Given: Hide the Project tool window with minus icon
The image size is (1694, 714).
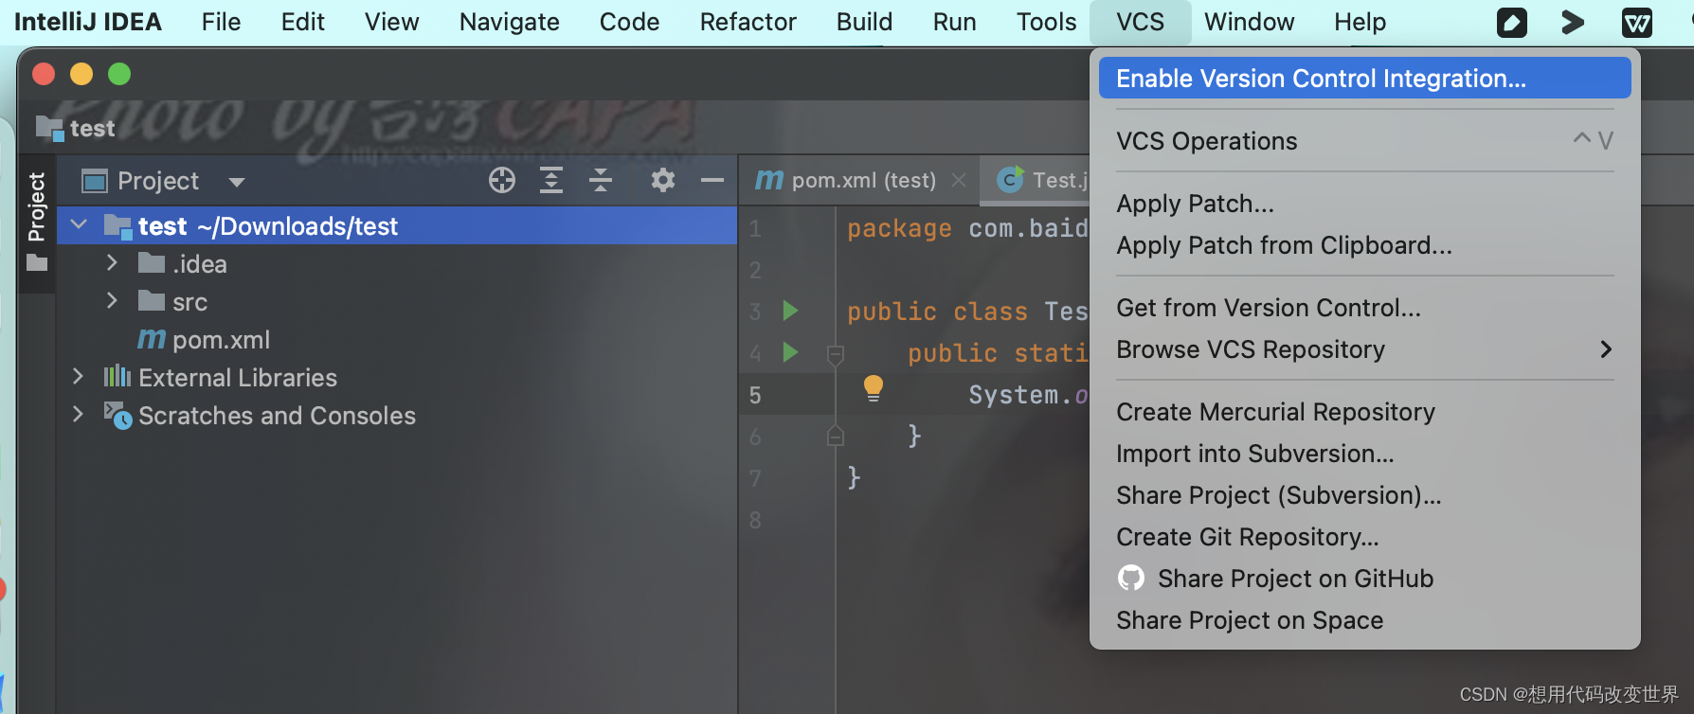Looking at the screenshot, I should (712, 180).
